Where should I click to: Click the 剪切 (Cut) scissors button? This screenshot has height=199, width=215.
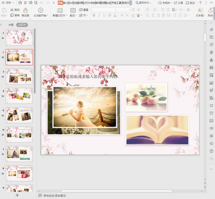click(x=15, y=10)
